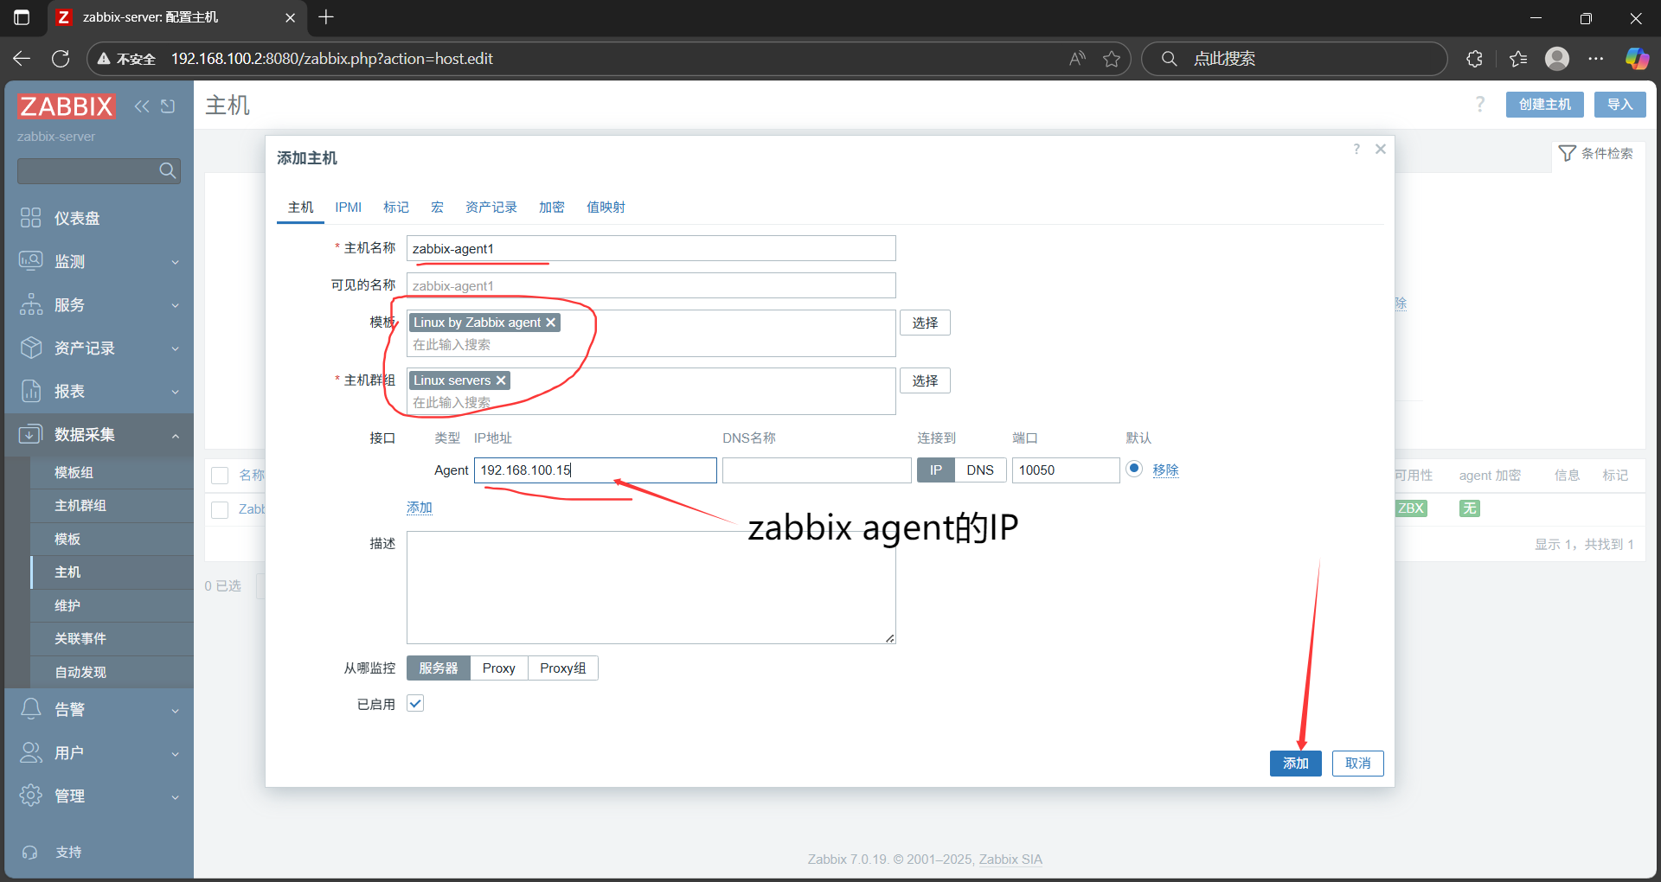Click the 添加 interface link
Image resolution: width=1661 pixels, height=882 pixels.
(x=420, y=508)
